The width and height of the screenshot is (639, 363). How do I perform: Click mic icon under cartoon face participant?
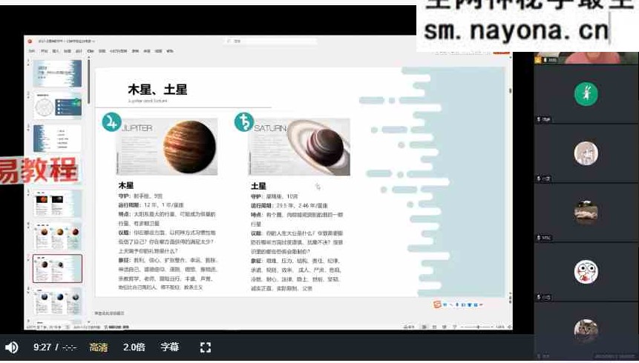click(539, 297)
